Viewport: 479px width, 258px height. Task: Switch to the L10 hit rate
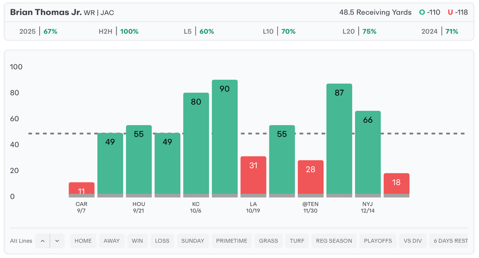pyautogui.click(x=279, y=31)
